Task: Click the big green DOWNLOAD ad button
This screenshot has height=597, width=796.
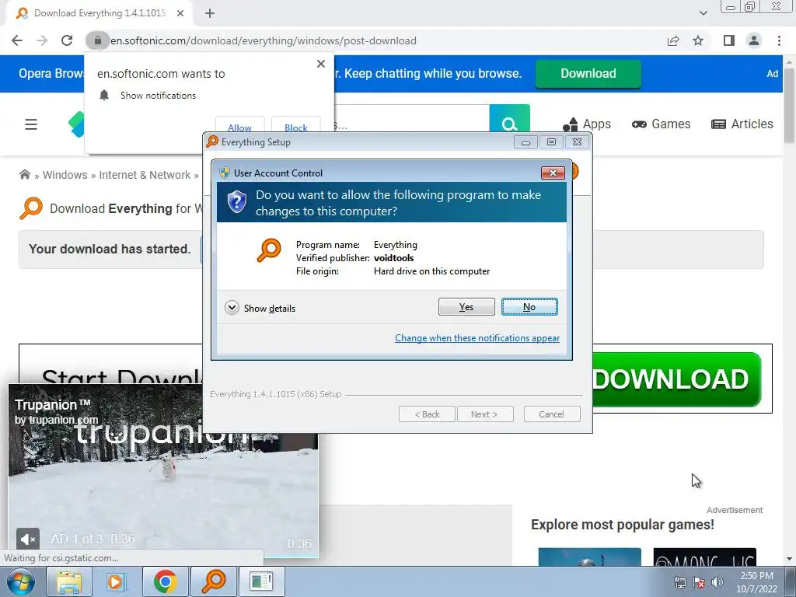Action: coord(677,379)
